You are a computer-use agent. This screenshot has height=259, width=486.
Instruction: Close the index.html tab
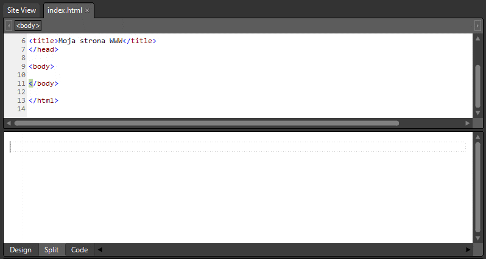pyautogui.click(x=87, y=10)
